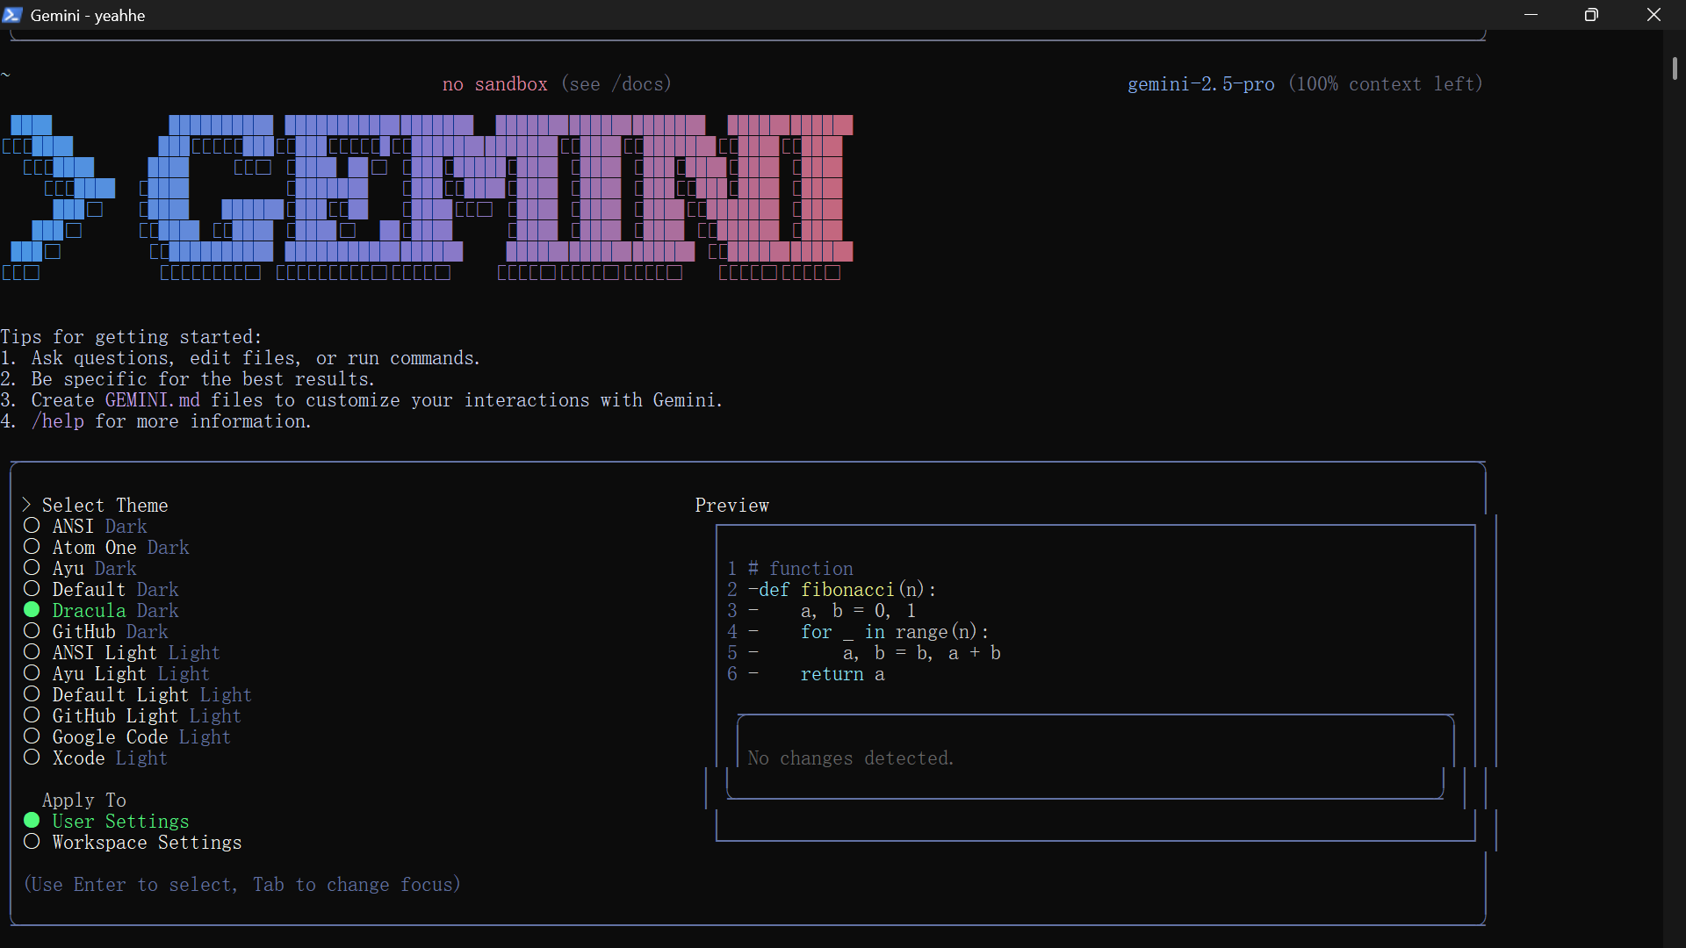Restore down the terminal window
This screenshot has width=1686, height=948.
pos(1591,15)
